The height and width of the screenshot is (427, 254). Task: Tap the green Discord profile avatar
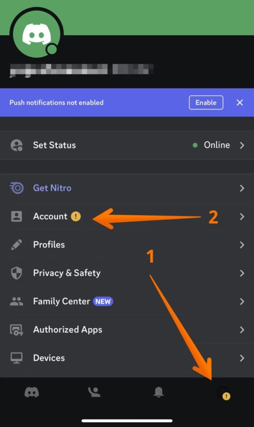click(x=37, y=34)
